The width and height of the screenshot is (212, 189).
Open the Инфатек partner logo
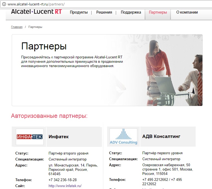tap(30, 137)
